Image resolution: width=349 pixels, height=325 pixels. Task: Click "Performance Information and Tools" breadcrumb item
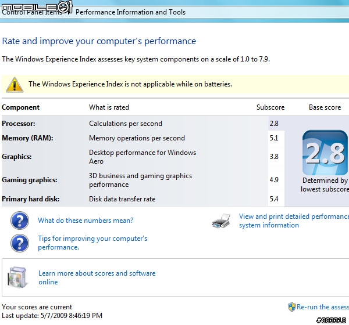coord(130,12)
